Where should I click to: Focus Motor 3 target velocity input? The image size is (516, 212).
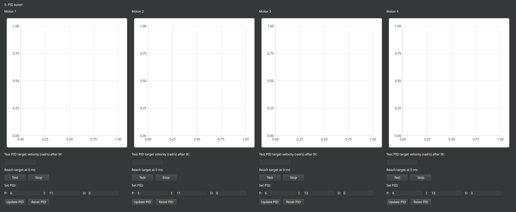click(x=275, y=162)
